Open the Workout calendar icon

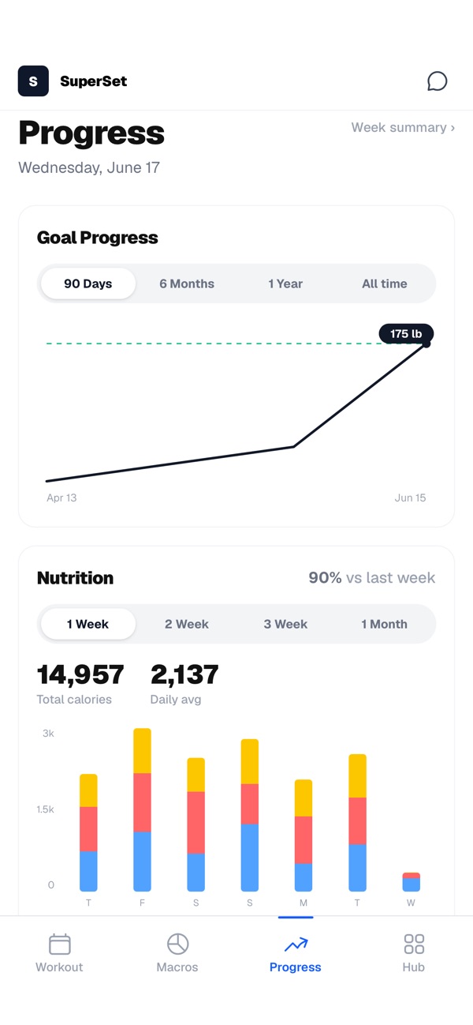60,944
